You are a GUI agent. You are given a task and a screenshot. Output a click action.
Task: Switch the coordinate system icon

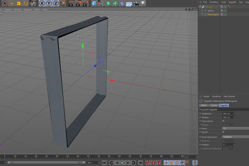click(63, 3)
